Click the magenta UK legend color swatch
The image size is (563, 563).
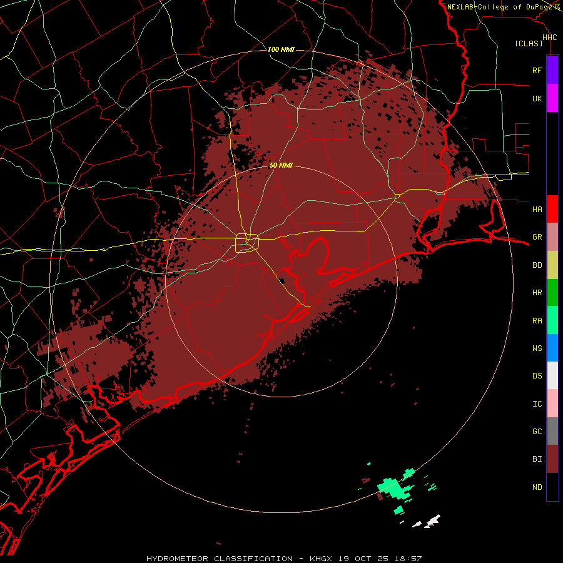[552, 98]
